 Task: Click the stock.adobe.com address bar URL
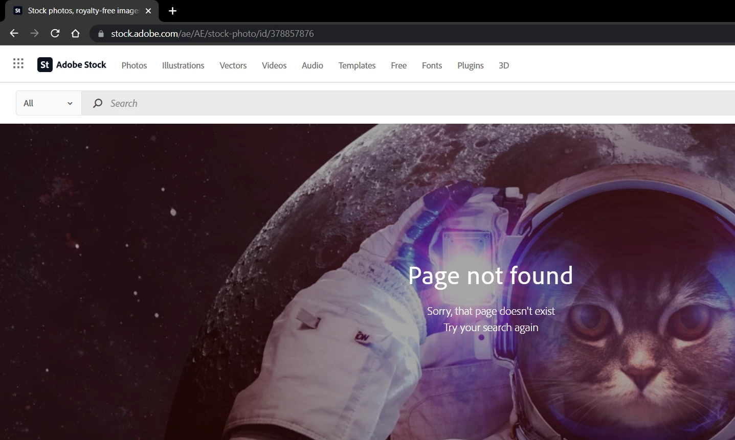click(212, 34)
